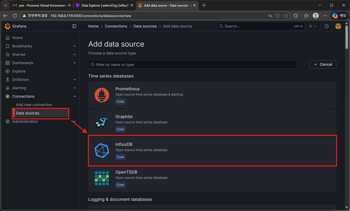
Task: Open Data sources in the sidebar
Action: 41,113
